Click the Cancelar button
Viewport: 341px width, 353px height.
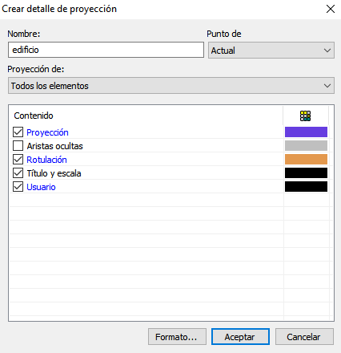point(304,337)
